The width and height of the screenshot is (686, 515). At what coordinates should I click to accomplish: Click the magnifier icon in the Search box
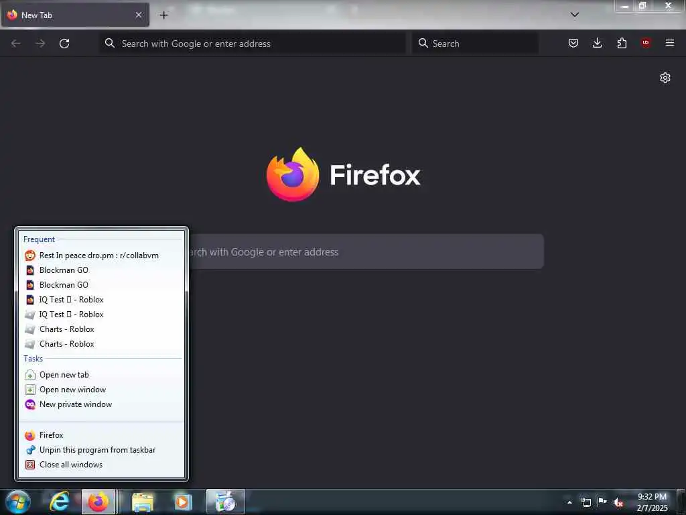[423, 43]
